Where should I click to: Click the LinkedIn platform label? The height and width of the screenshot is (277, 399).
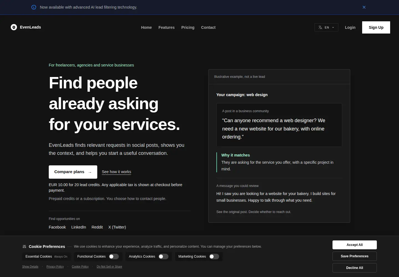click(79, 227)
